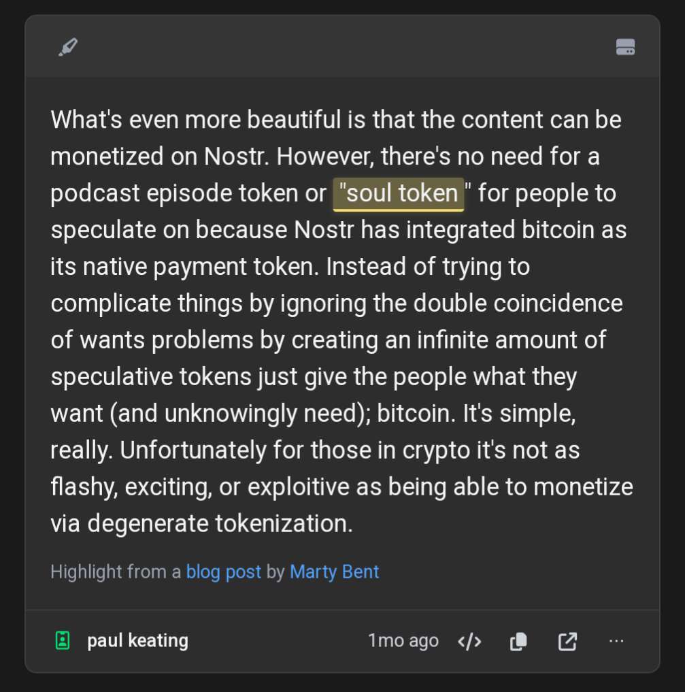
Task: Open paul keating's profile name
Action: pos(137,640)
